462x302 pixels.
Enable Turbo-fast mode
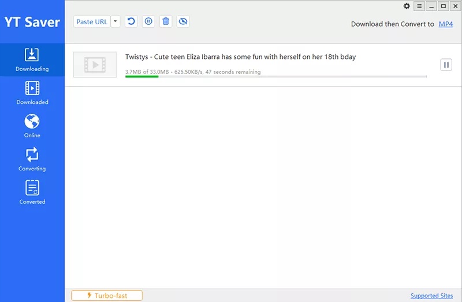[x=107, y=296]
